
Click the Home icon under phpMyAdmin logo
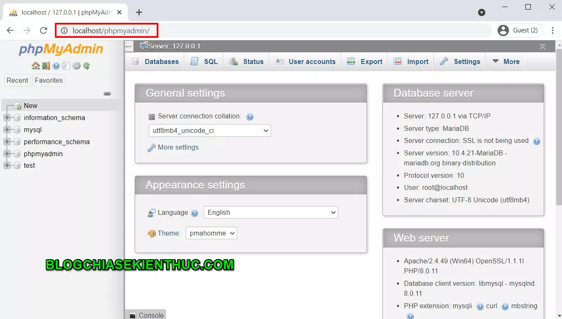coord(36,66)
